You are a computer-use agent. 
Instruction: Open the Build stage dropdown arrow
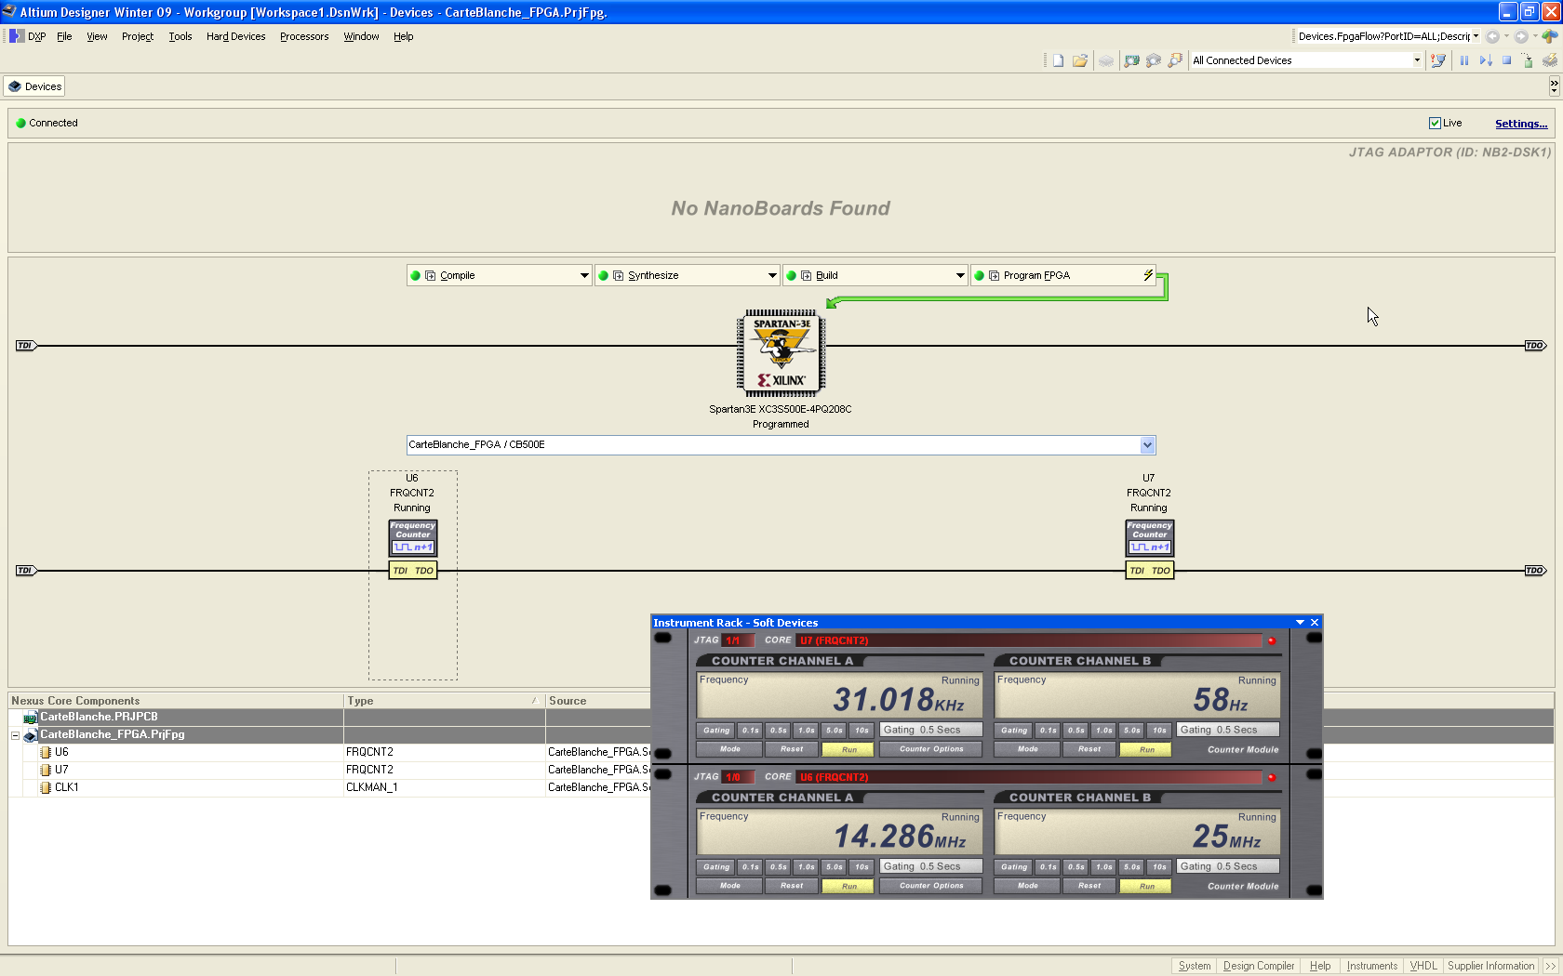coord(960,275)
